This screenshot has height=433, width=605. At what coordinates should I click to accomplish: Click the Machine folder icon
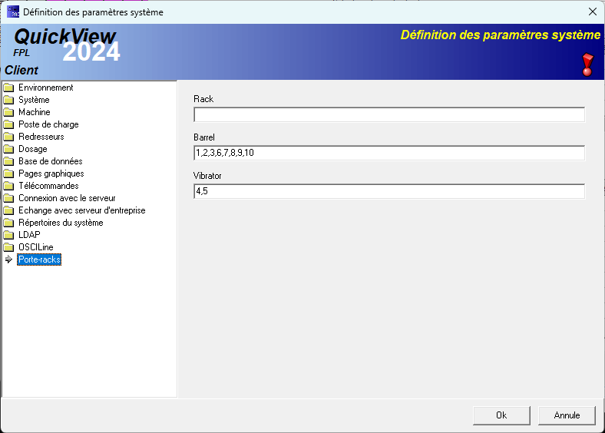8,112
